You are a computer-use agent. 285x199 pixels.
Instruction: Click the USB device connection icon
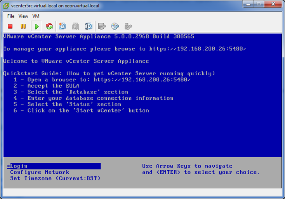point(128,26)
